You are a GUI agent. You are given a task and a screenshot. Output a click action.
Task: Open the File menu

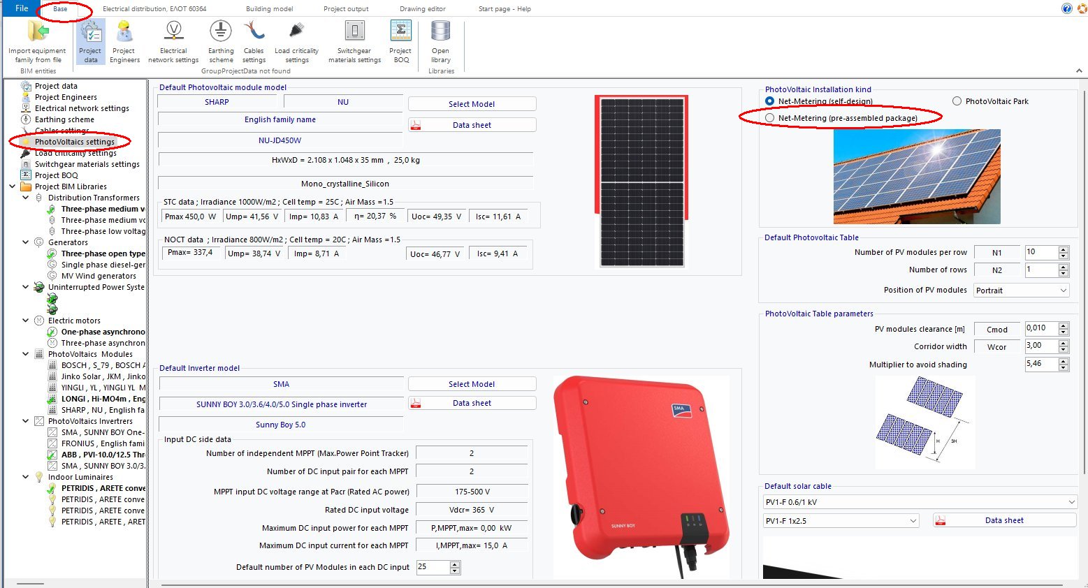22,8
